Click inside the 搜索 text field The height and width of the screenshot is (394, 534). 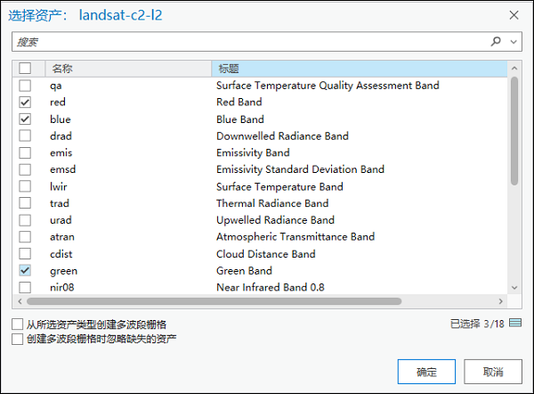point(249,41)
